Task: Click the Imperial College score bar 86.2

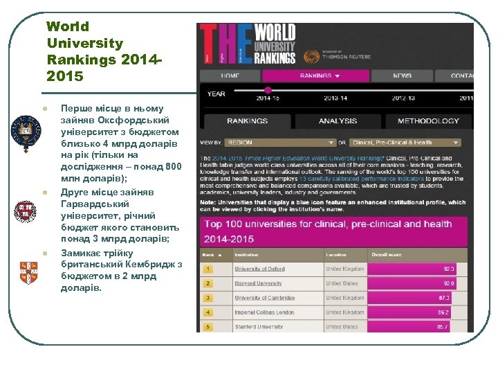Action: pyautogui.click(x=409, y=312)
